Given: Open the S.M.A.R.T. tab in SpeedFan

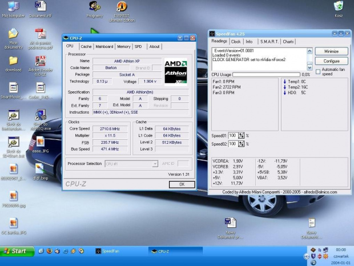Looking at the screenshot, I should (x=269, y=42).
